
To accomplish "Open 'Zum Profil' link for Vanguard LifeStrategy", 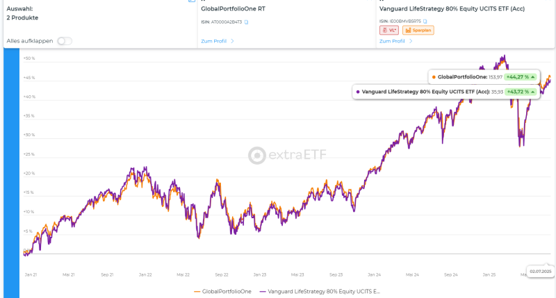I will pos(391,41).
